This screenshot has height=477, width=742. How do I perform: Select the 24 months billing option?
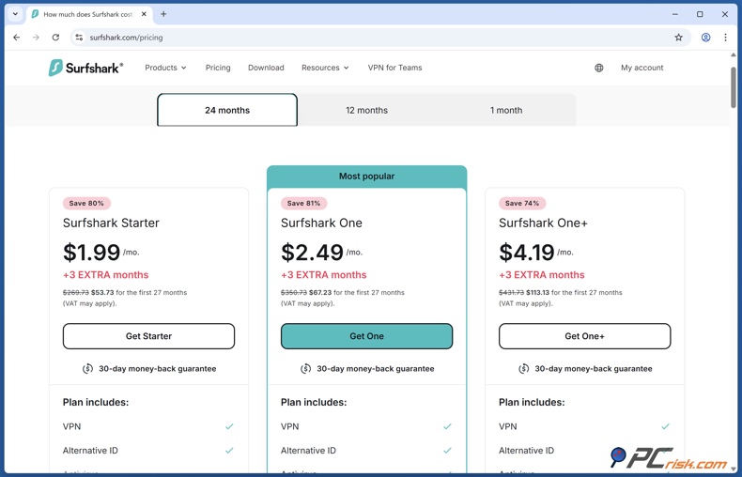227,110
